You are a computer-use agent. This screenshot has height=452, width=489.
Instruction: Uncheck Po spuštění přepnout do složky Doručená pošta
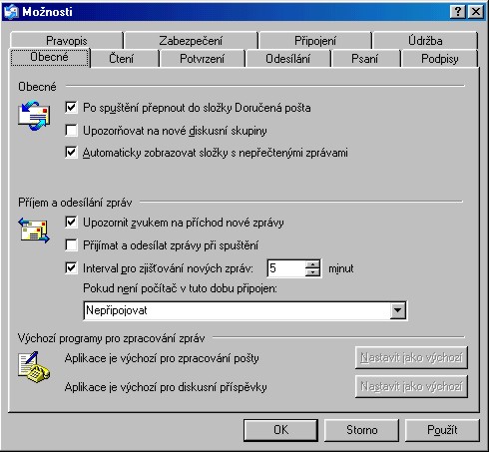(x=71, y=108)
